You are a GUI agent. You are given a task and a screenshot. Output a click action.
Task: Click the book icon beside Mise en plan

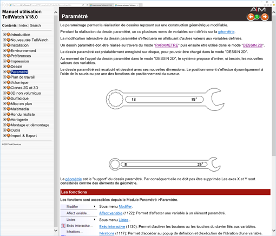pyautogui.click(x=9, y=103)
